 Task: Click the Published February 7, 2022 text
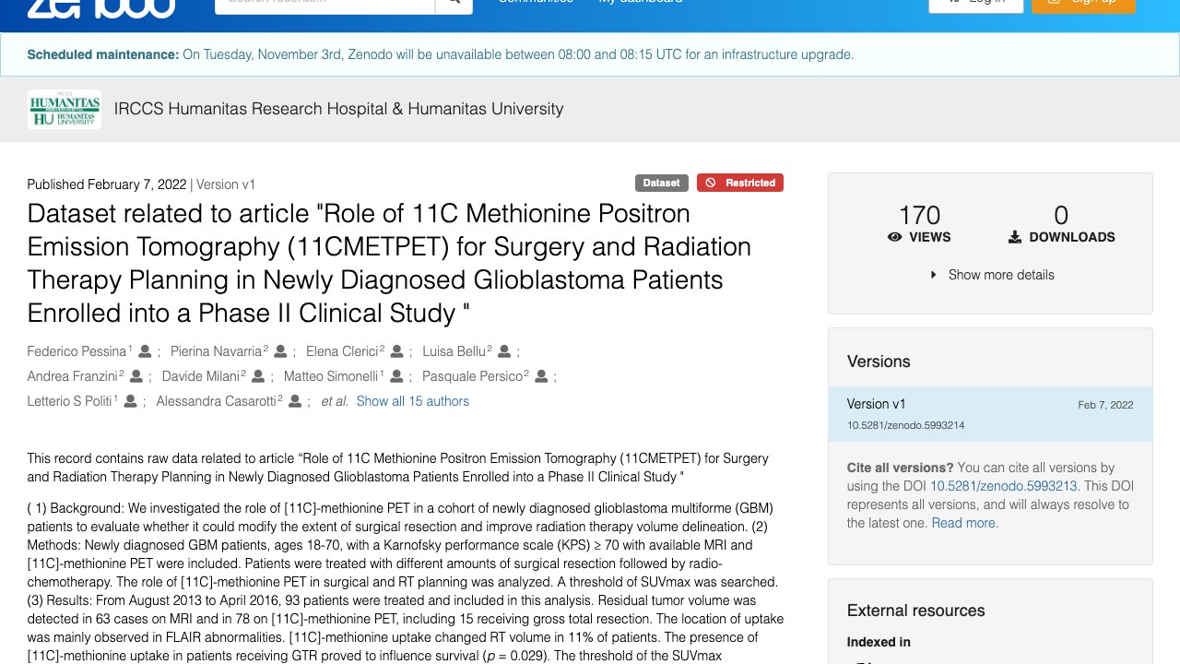107,184
